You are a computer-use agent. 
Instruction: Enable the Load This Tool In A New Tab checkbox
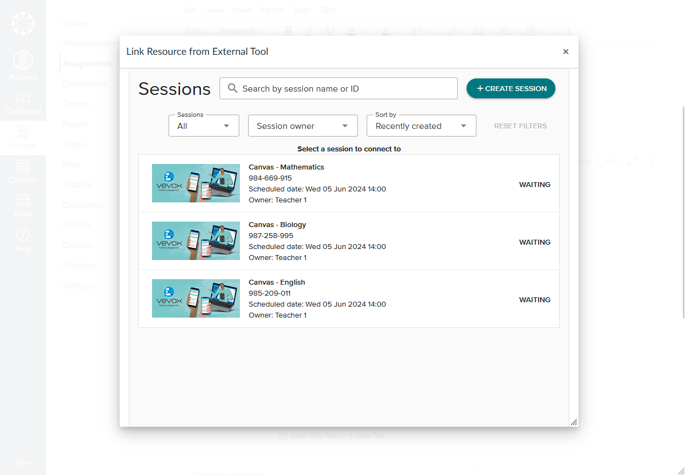pyautogui.click(x=283, y=436)
